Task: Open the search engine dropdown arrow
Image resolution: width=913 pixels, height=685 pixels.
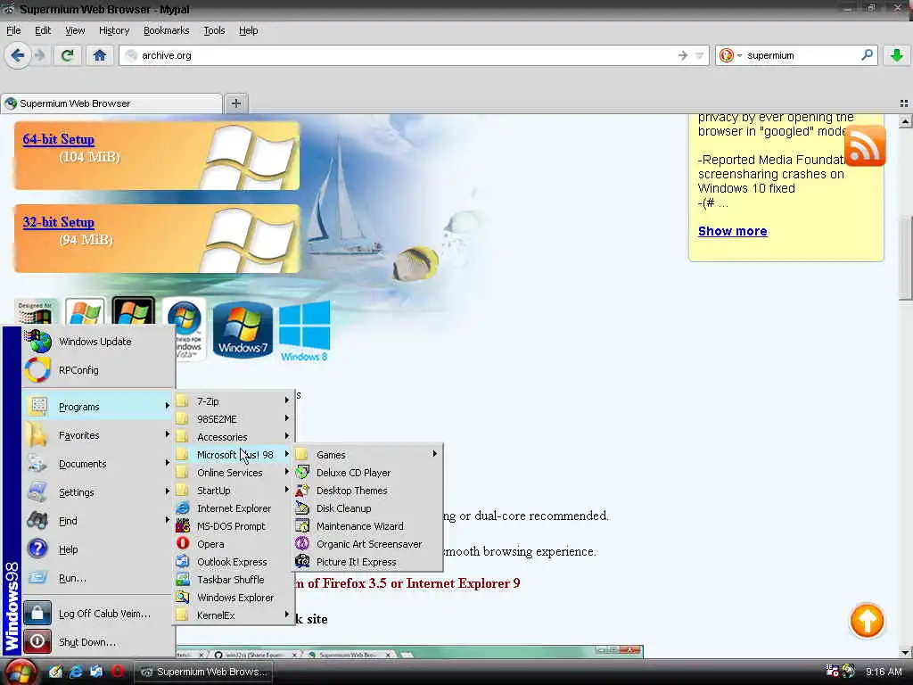Action: pos(739,55)
